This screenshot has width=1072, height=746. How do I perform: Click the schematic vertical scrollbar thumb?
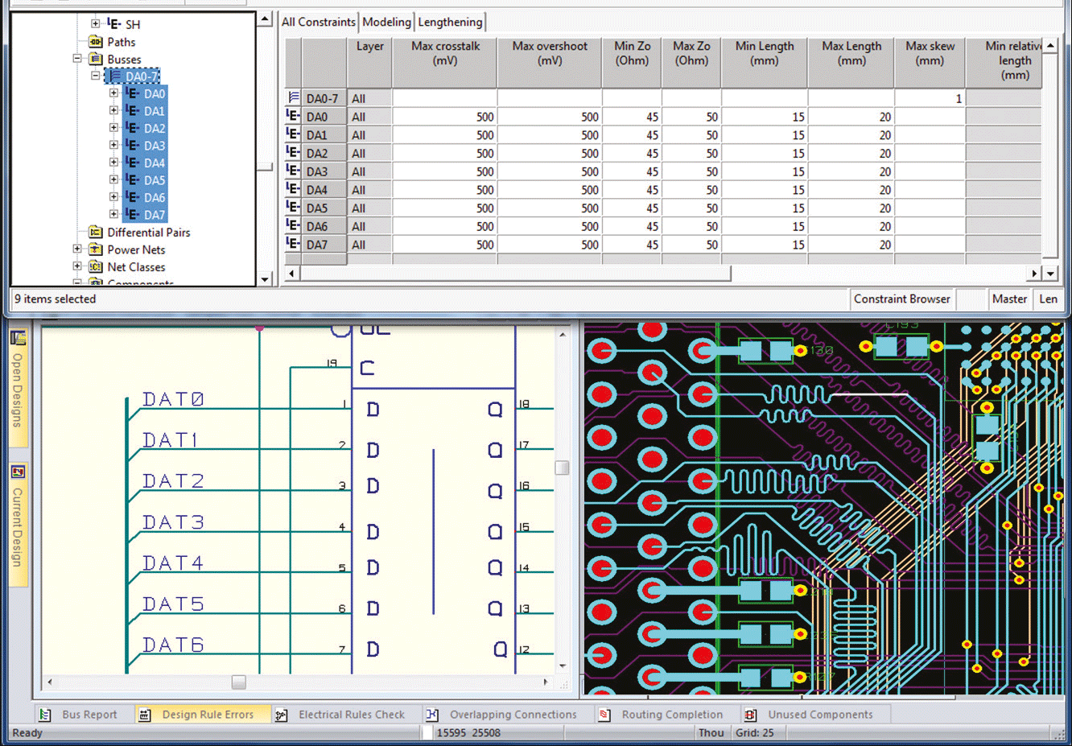tap(562, 468)
